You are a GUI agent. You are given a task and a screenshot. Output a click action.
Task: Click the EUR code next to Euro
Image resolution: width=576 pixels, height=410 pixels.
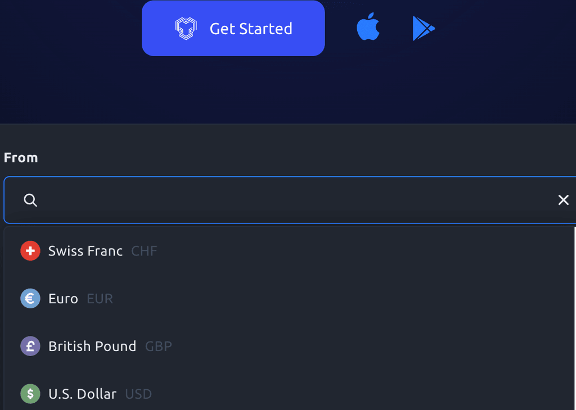coord(99,298)
